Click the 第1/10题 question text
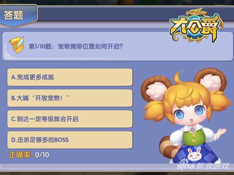 point(76,47)
